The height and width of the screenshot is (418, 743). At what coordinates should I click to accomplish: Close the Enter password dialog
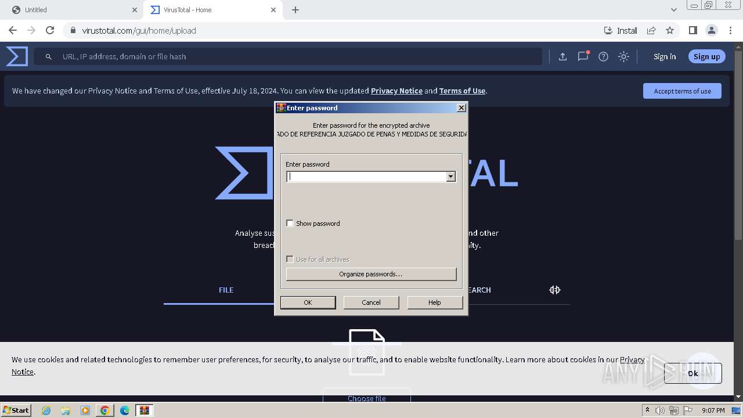click(461, 107)
